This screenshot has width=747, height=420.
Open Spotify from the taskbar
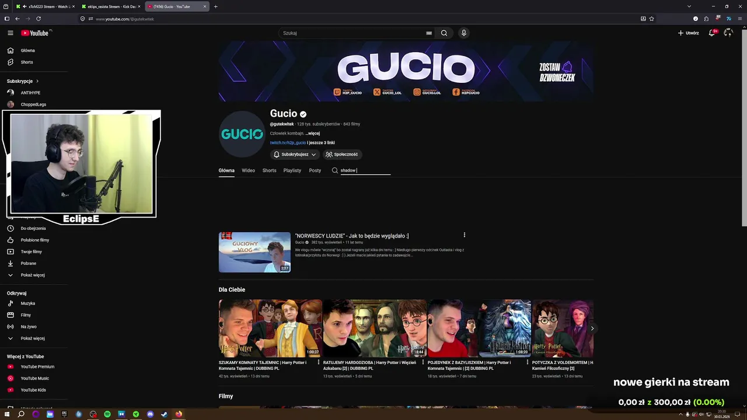(x=107, y=414)
